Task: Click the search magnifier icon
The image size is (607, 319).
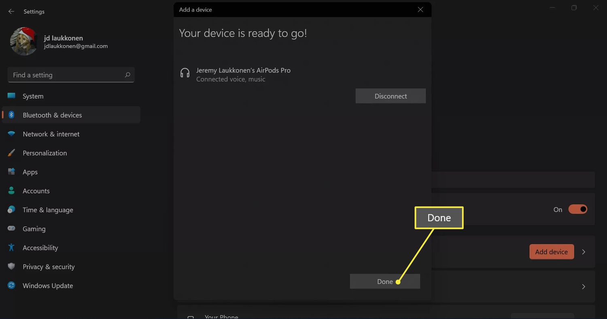Action: coord(127,75)
